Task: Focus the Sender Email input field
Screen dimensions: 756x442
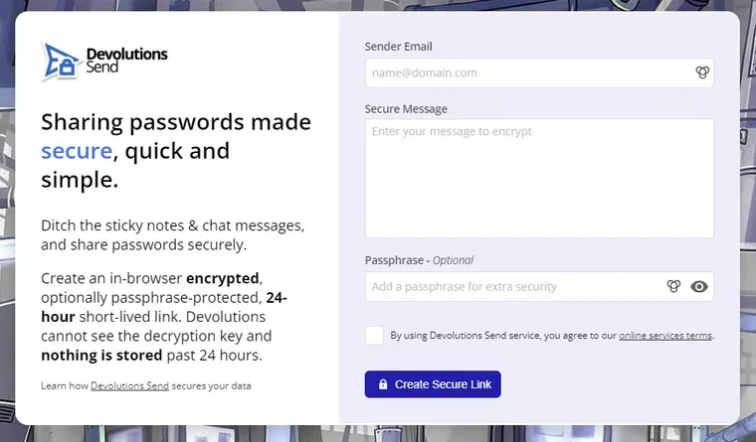Action: 527,73
